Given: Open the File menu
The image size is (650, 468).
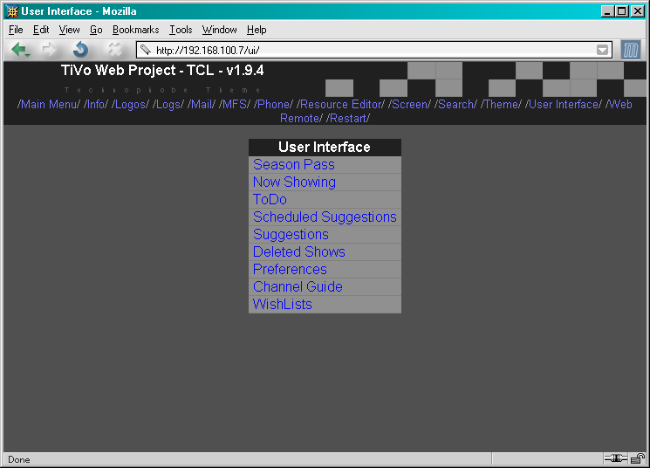Looking at the screenshot, I should (16, 30).
